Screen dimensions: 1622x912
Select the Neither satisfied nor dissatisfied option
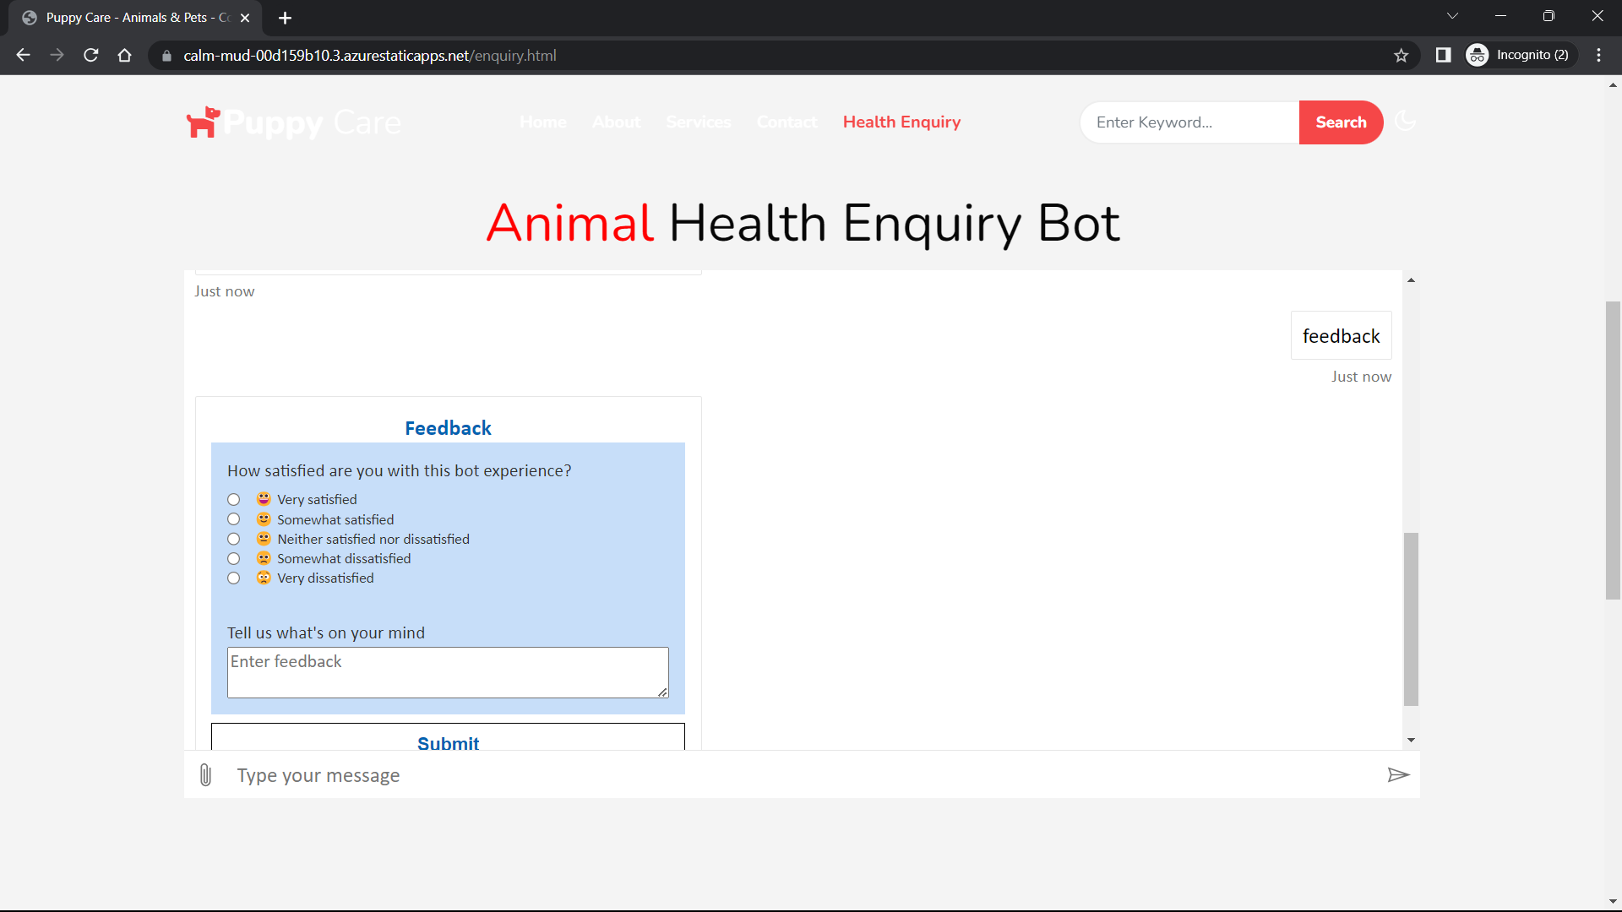[233, 539]
